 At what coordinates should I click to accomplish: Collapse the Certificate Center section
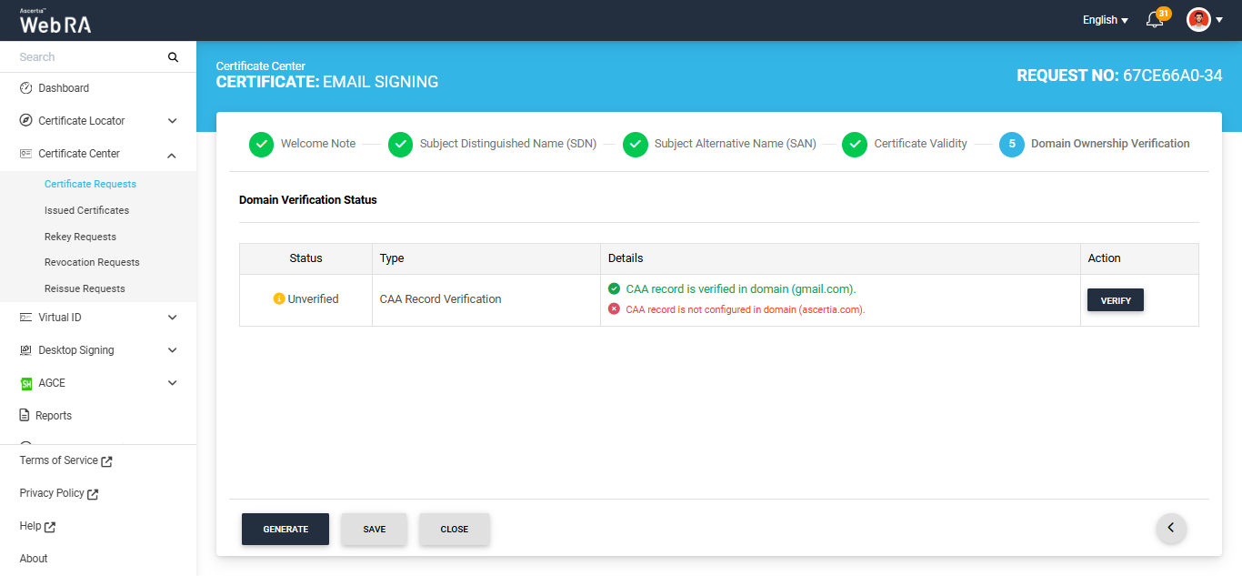point(172,154)
